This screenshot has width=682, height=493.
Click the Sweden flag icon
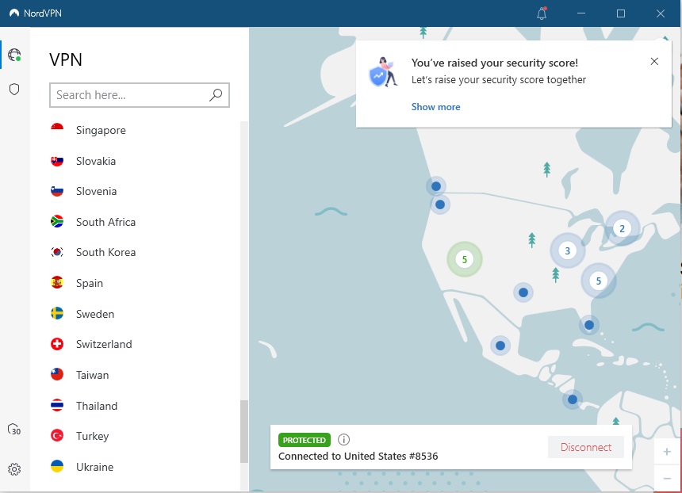(x=57, y=313)
